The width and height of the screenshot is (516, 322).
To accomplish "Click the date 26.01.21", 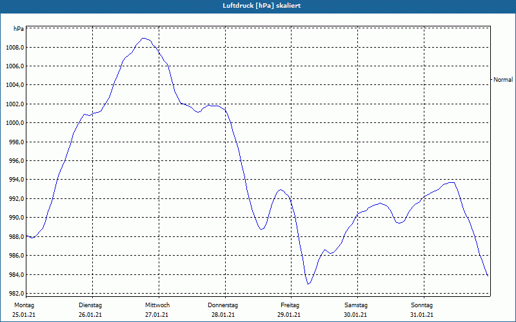I will coord(90,315).
